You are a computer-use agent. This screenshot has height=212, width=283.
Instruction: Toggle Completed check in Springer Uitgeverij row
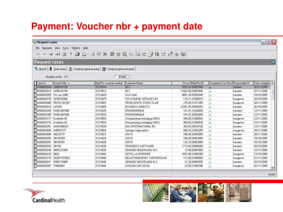(210, 131)
